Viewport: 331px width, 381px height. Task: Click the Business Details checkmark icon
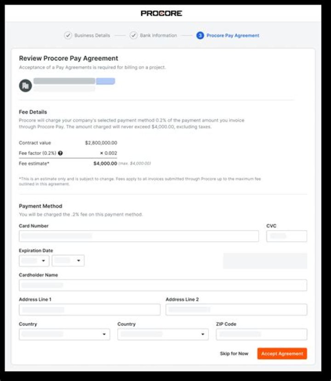(68, 35)
